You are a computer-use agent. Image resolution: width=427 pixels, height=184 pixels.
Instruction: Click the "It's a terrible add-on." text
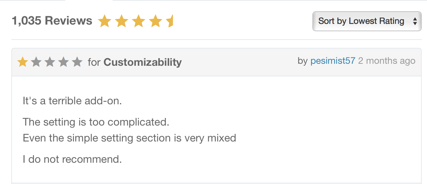coord(72,101)
